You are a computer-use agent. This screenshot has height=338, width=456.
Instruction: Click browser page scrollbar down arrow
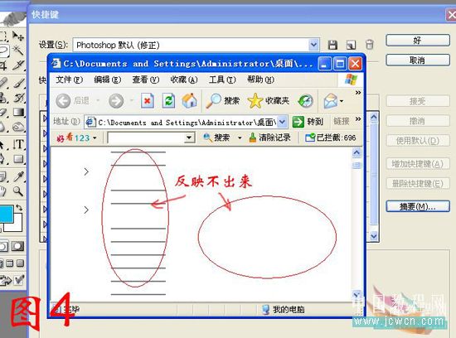coord(357,295)
